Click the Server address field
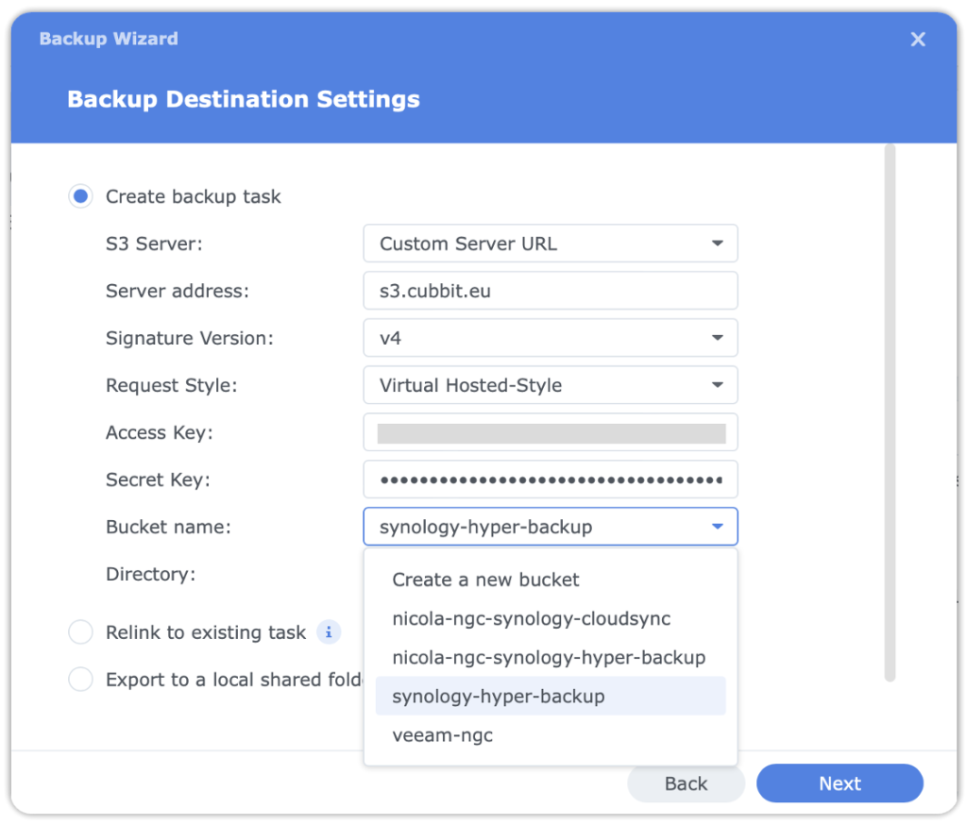This screenshot has height=825, width=967. click(550, 291)
